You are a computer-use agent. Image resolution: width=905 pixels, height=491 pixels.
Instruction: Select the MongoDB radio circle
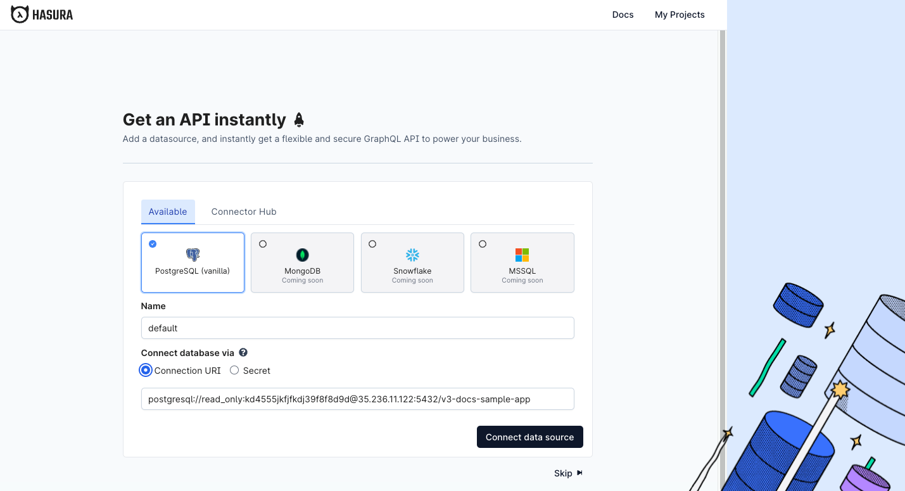pos(263,244)
